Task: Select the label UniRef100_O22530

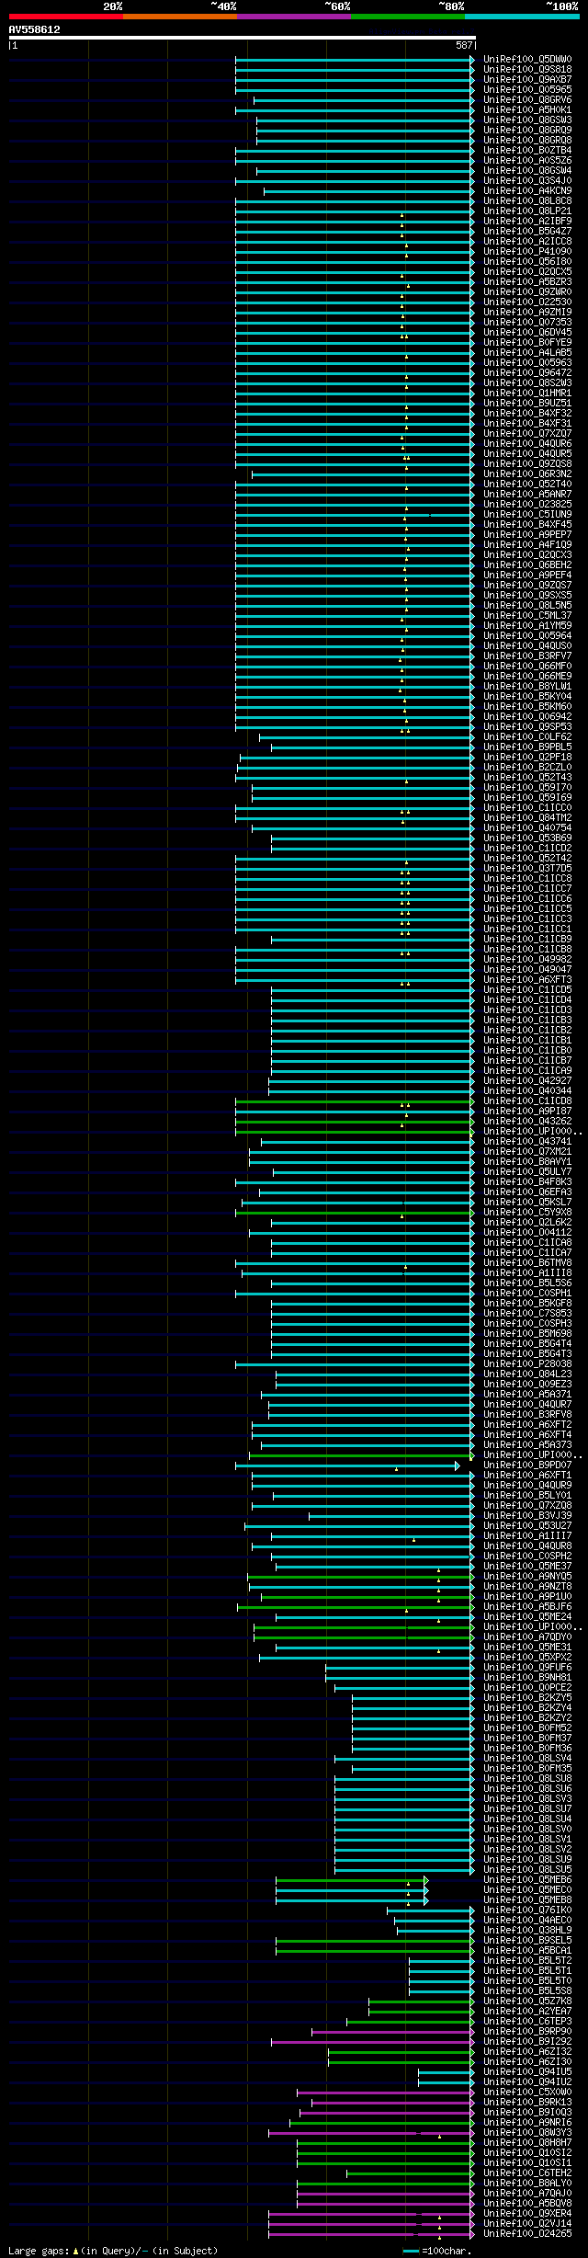Action: [x=527, y=302]
